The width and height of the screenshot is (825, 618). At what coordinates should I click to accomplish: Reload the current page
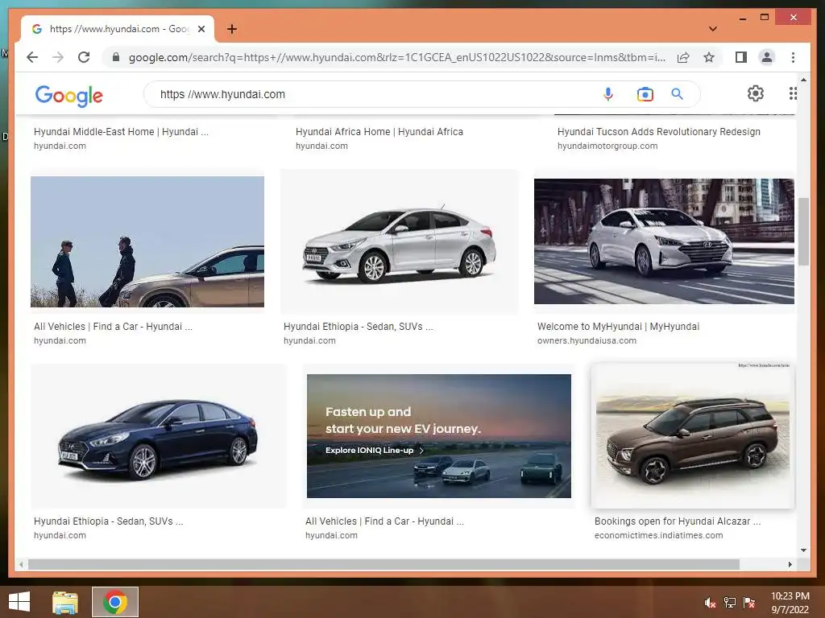(84, 57)
